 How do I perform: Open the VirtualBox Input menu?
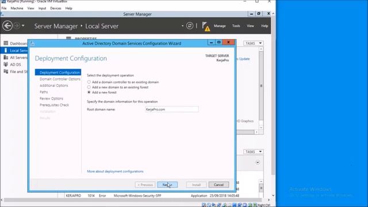[42, 8]
